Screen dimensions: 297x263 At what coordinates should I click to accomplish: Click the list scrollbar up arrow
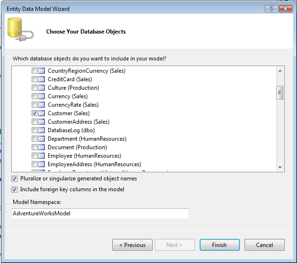(280, 71)
